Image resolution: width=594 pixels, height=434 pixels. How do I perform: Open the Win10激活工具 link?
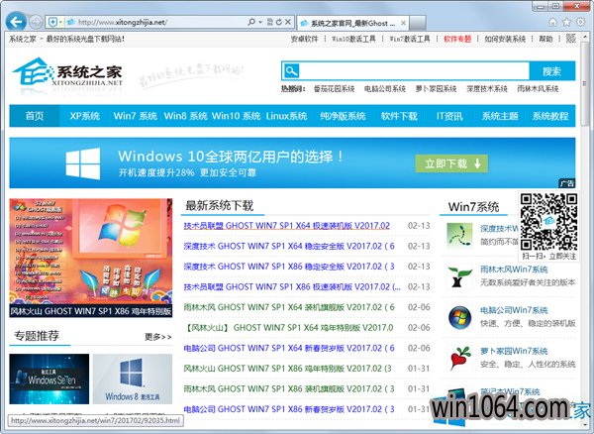(353, 39)
